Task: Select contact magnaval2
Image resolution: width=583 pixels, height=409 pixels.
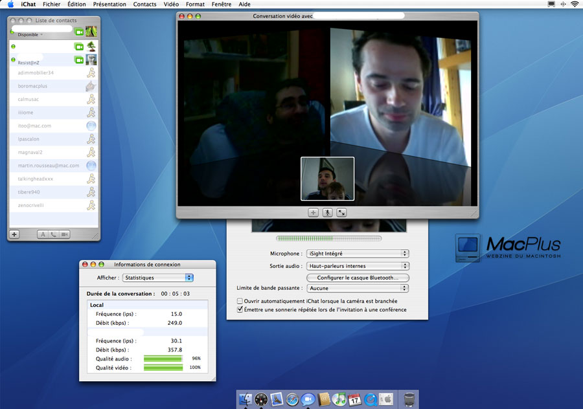Action: pyautogui.click(x=54, y=152)
